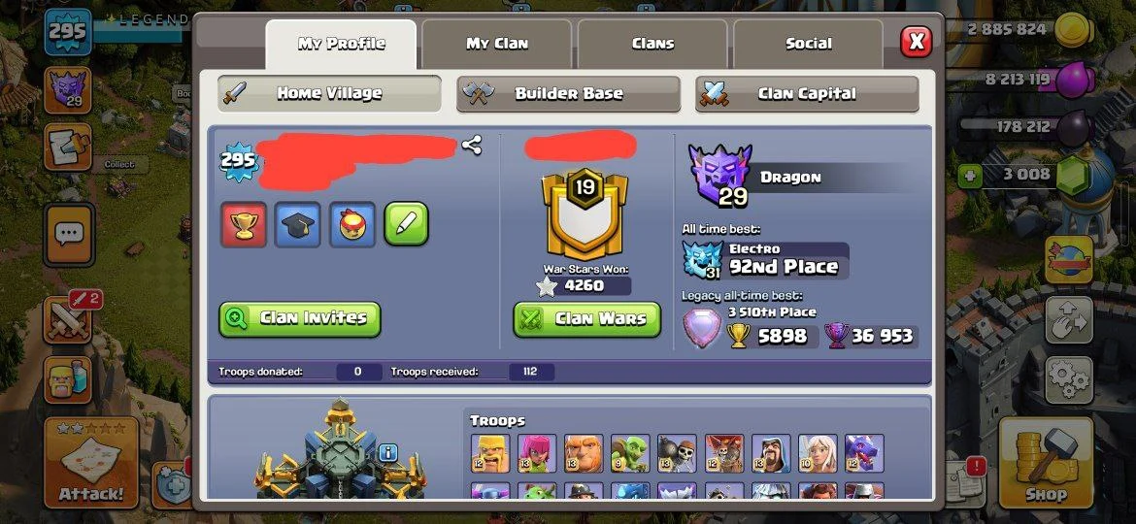Tap the Dragon league badge on the sidebar
The width and height of the screenshot is (1136, 524).
[x=68, y=90]
